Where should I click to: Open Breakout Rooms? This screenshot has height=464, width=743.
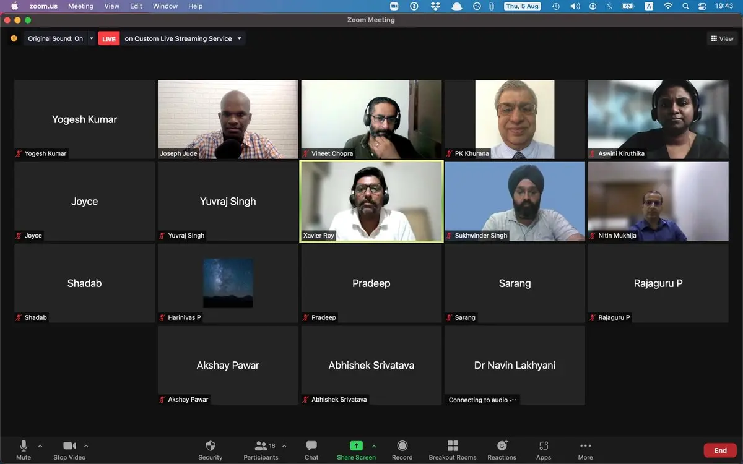pos(453,446)
